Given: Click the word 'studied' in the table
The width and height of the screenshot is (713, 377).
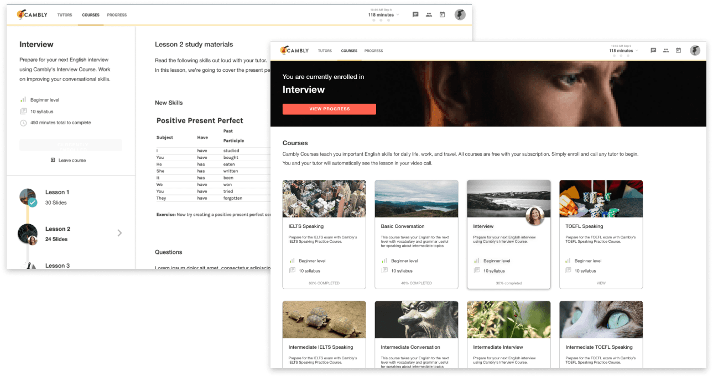Looking at the screenshot, I should [x=231, y=151].
